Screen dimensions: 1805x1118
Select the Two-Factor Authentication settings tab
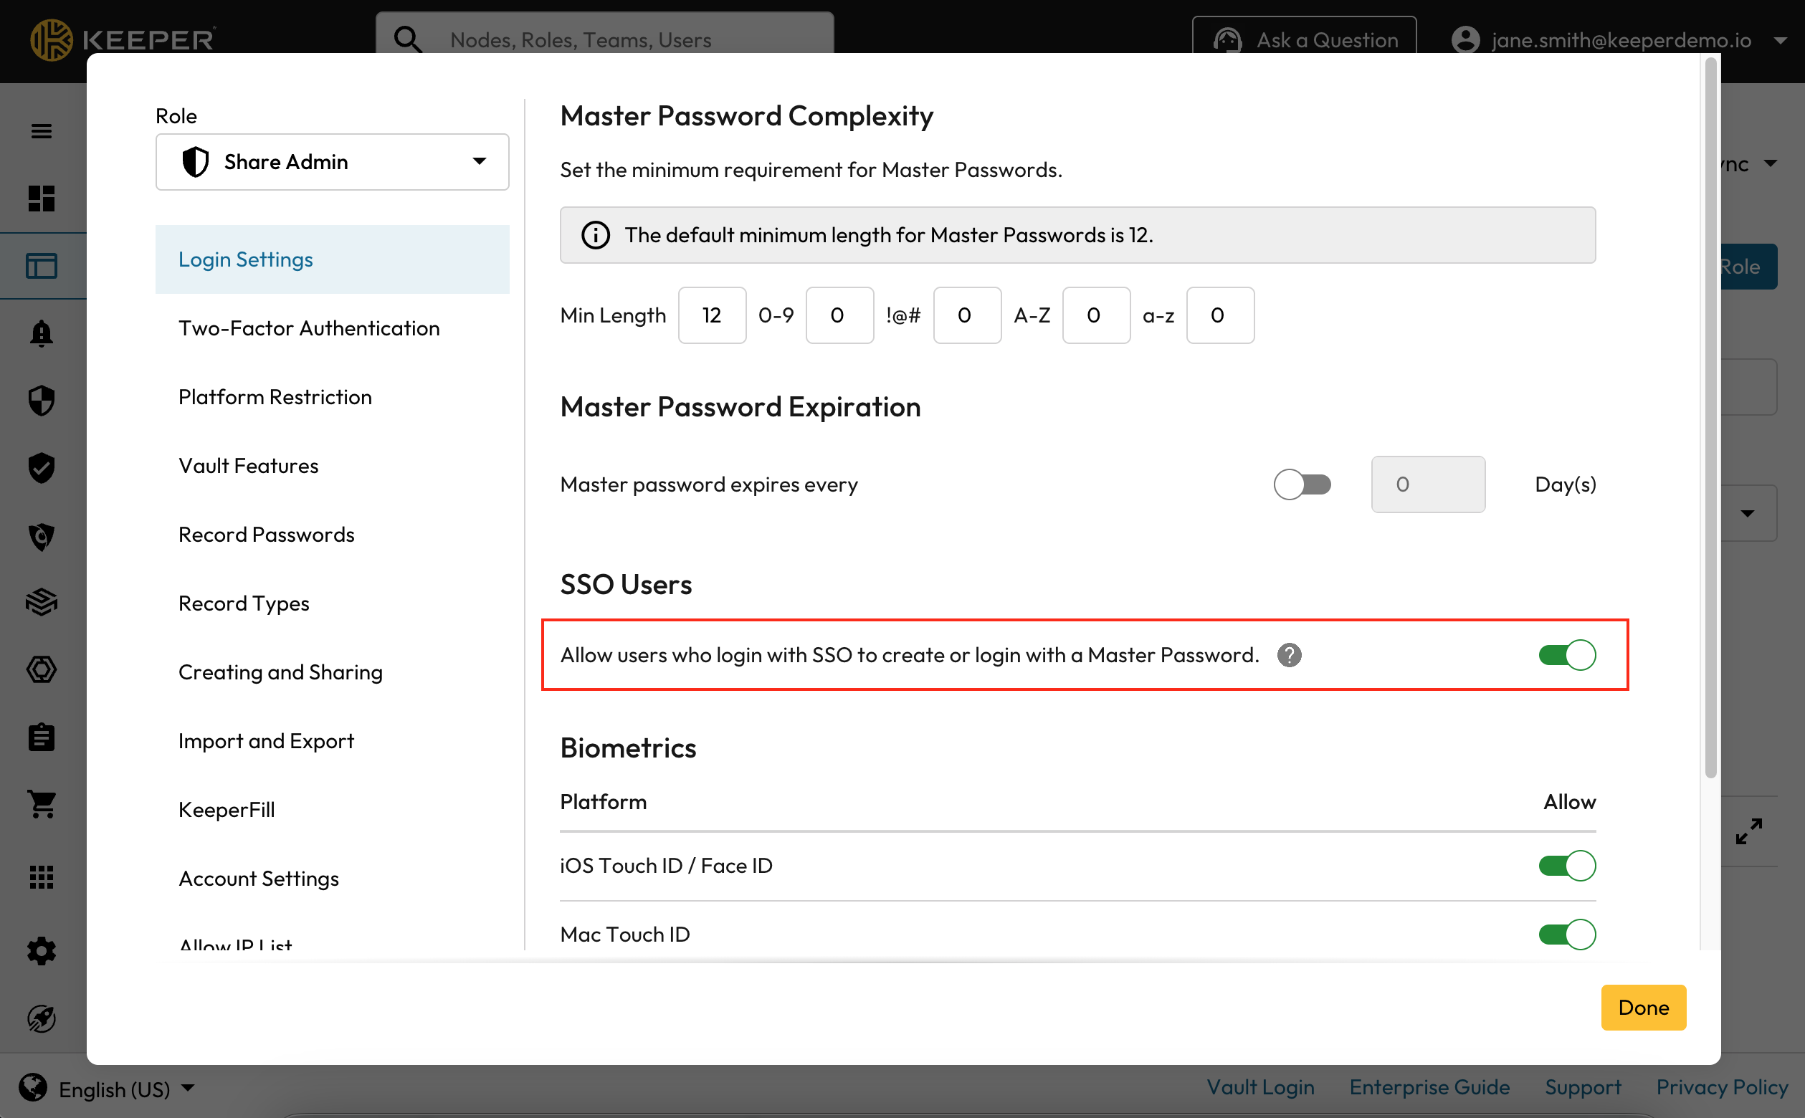[x=309, y=328]
